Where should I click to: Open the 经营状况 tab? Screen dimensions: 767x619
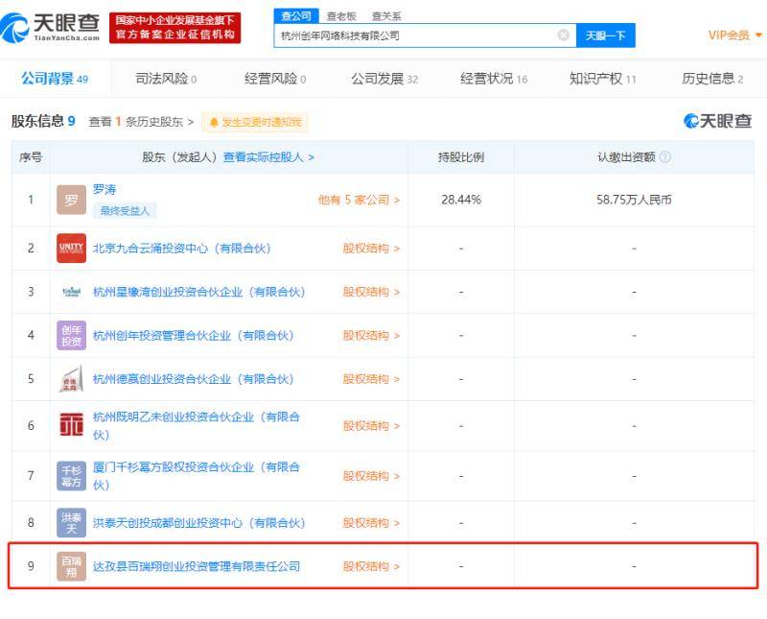click(494, 79)
